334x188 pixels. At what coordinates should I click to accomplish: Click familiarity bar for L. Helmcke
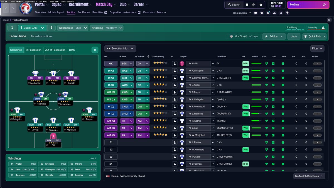click(x=256, y=114)
